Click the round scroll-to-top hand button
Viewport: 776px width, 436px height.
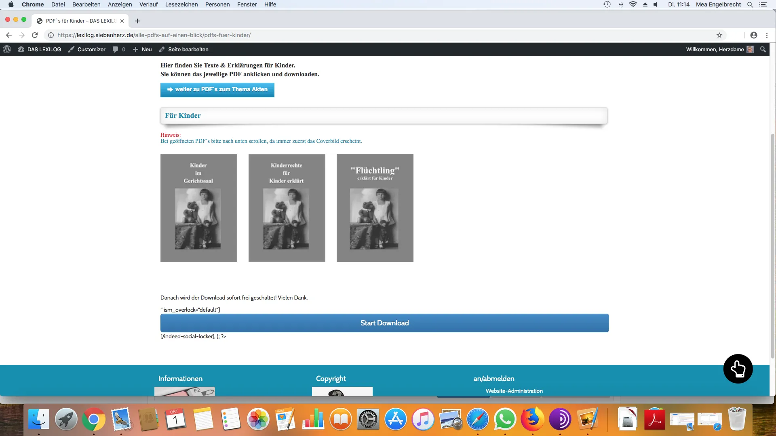pos(738,369)
